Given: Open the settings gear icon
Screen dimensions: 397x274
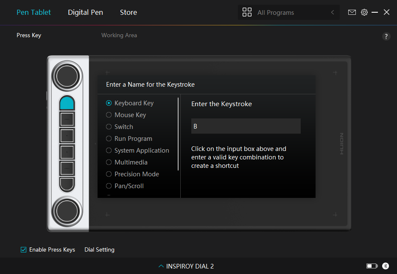Looking at the screenshot, I should click(x=364, y=12).
